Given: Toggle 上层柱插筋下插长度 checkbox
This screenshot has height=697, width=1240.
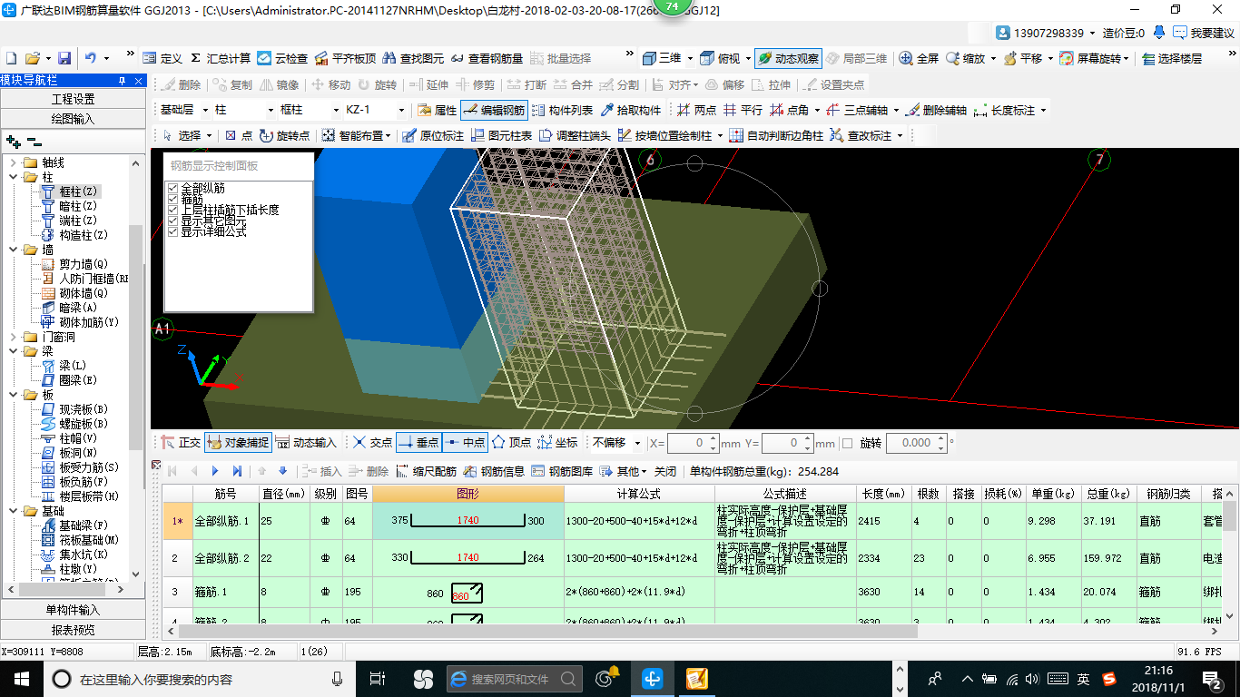Looking at the screenshot, I should pos(173,211).
